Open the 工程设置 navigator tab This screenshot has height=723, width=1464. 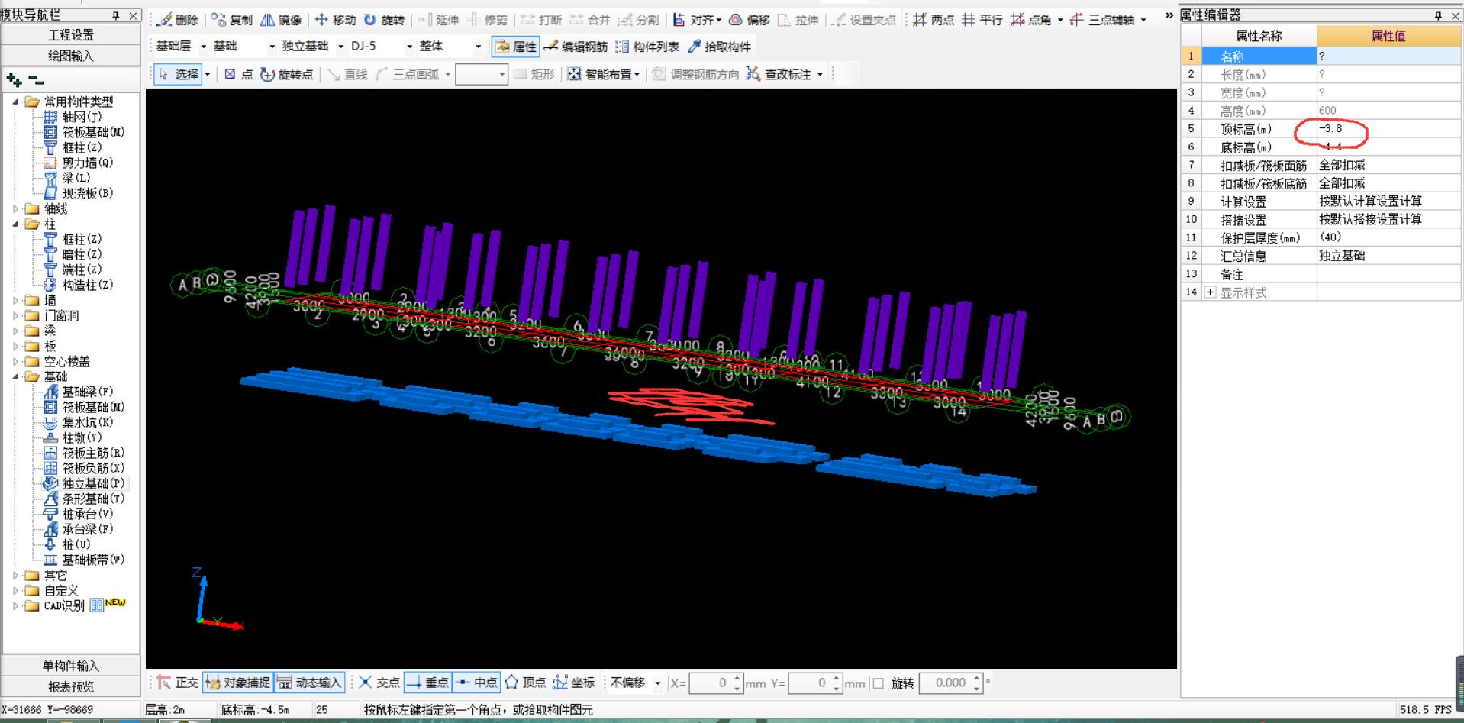click(71, 35)
